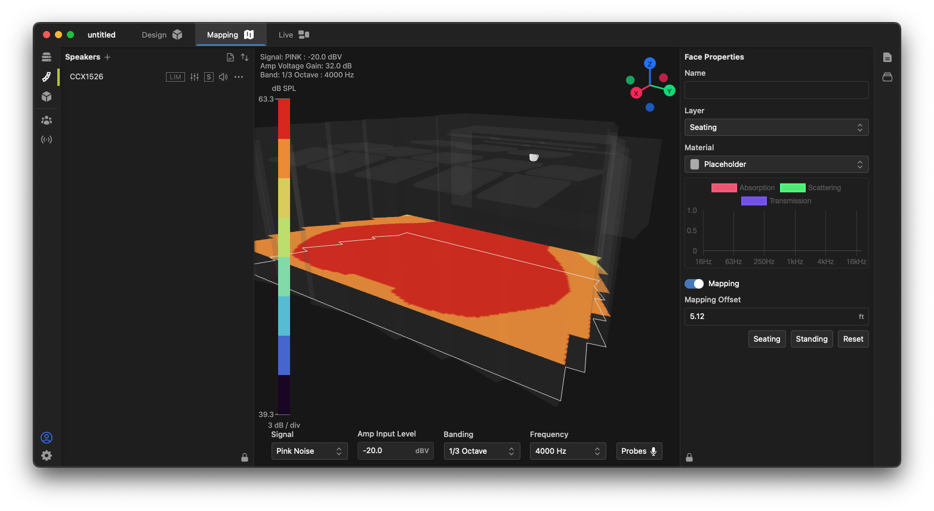Click the Standing offset button
This screenshot has width=934, height=511.
tap(811, 339)
